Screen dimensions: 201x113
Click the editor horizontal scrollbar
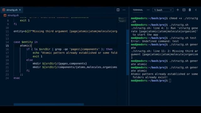coord(49,105)
